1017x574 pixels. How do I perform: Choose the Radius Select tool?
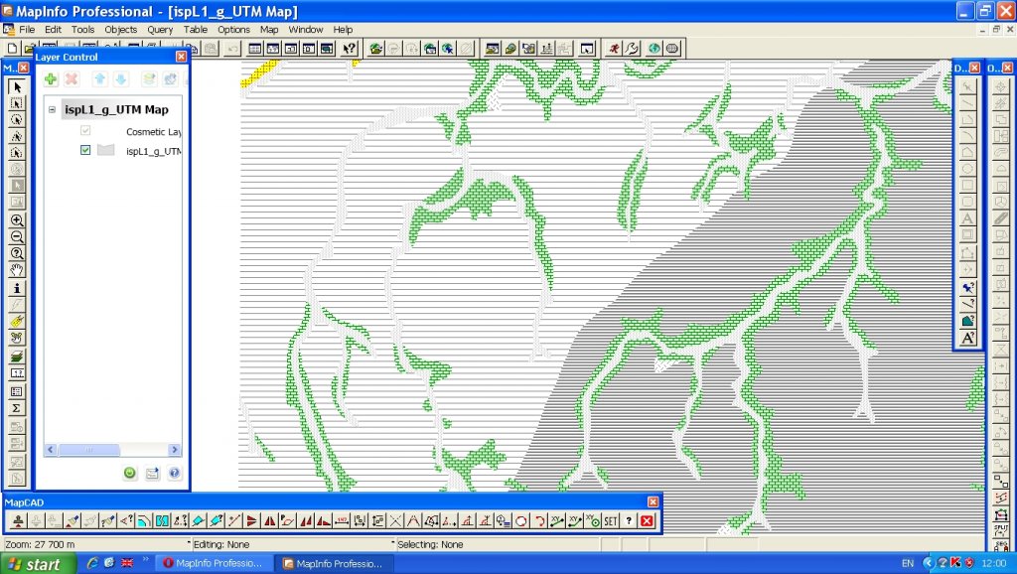[17, 119]
